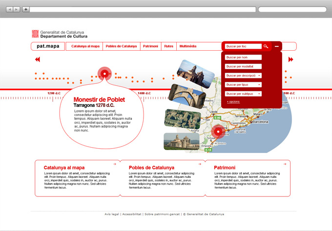
Task: Open the pat.mapa home button
Action: point(48,46)
